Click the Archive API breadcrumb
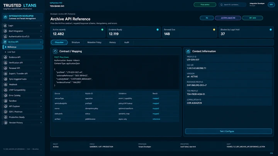Screen dimensions: 278x156 coord(63,14)
